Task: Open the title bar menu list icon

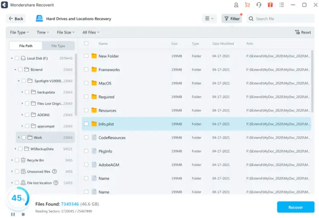Action: coord(282,5)
